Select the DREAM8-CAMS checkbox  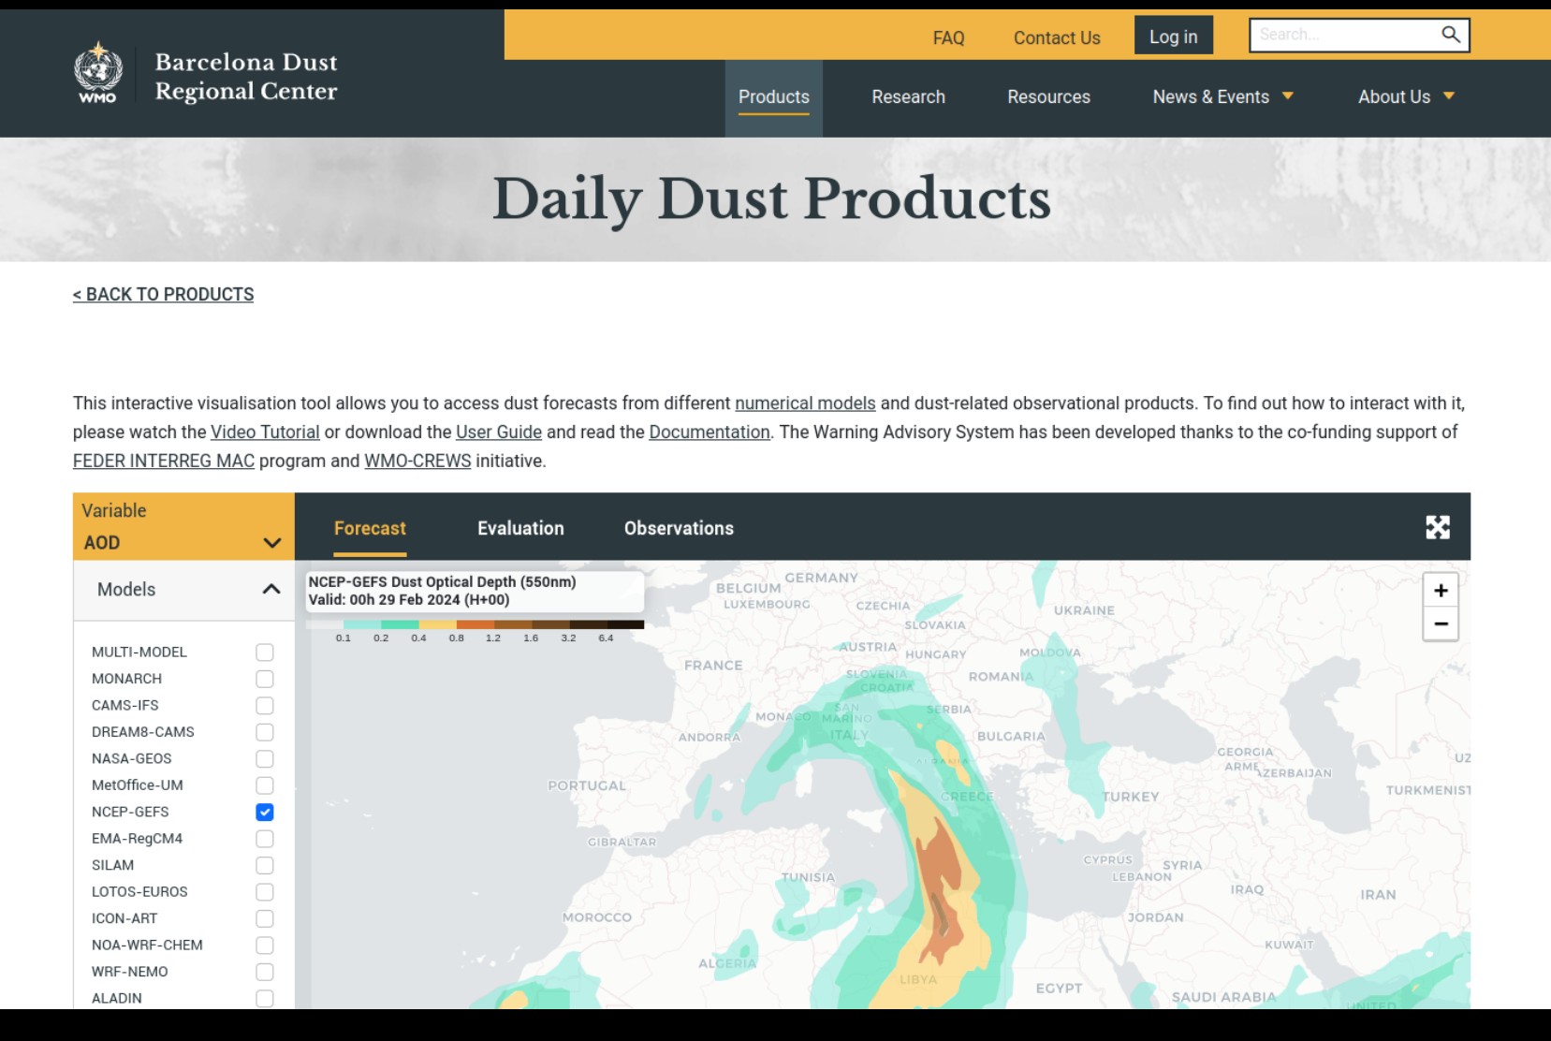(x=265, y=732)
